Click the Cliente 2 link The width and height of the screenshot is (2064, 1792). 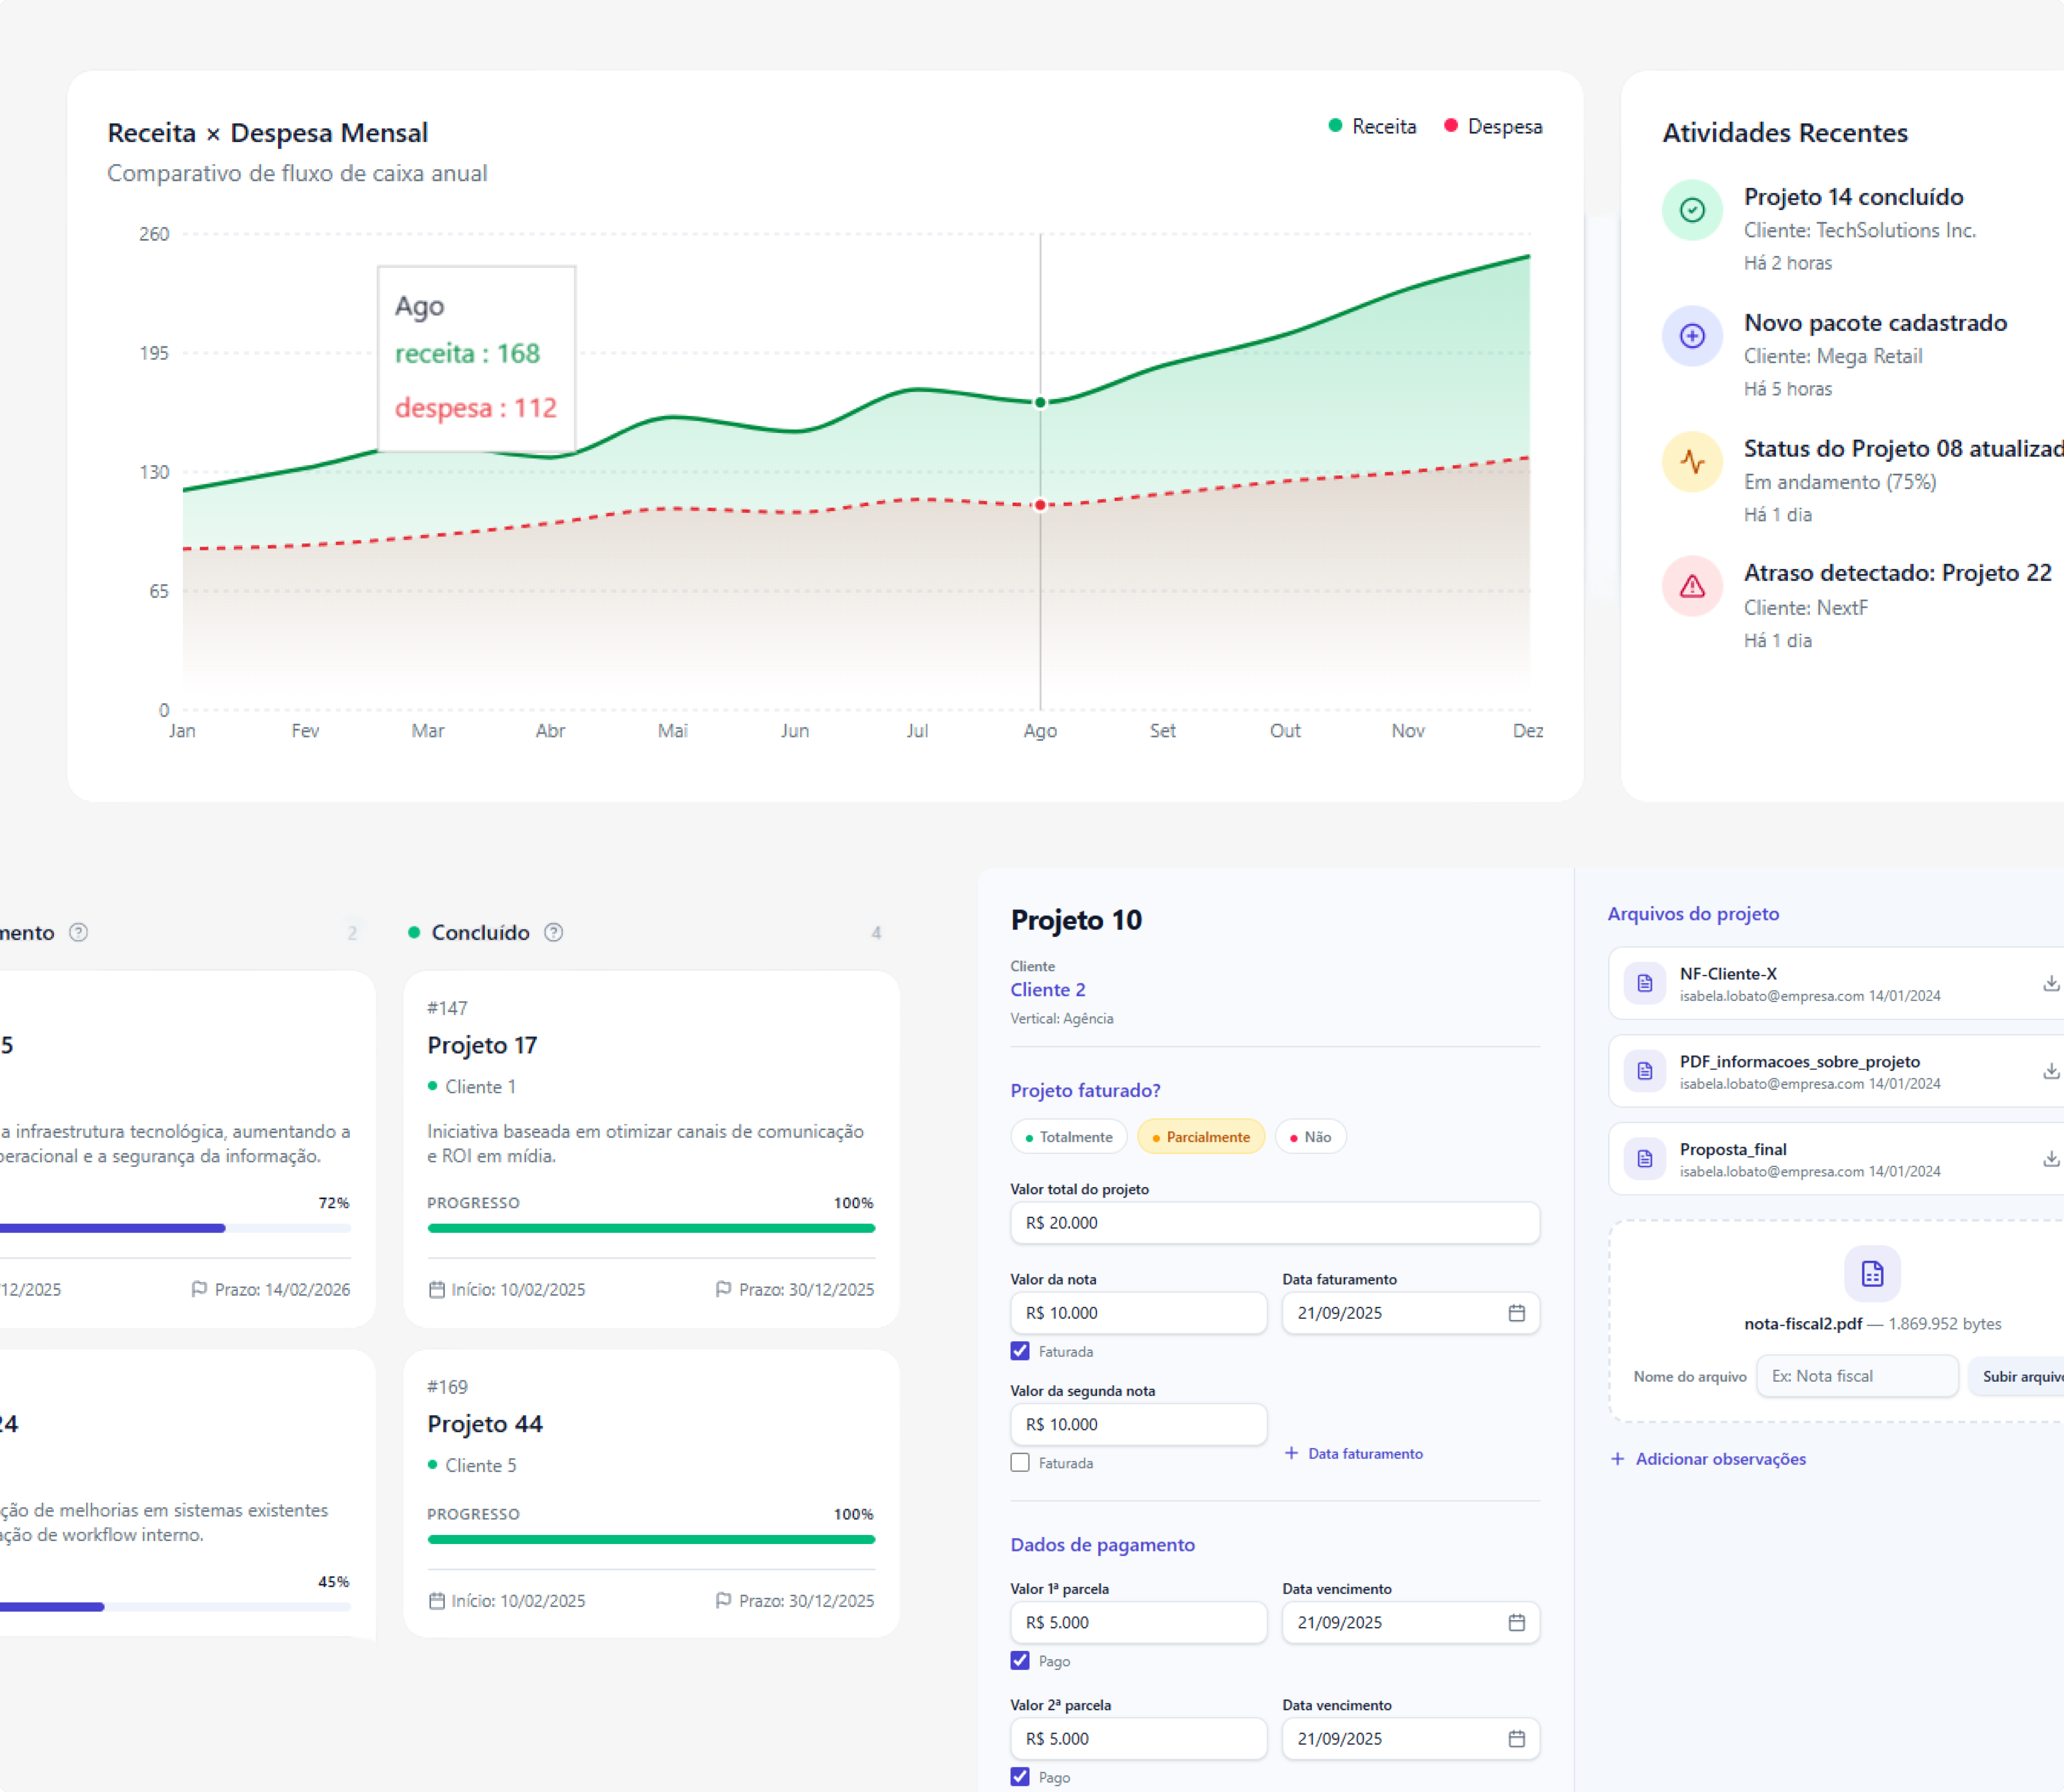click(1048, 990)
